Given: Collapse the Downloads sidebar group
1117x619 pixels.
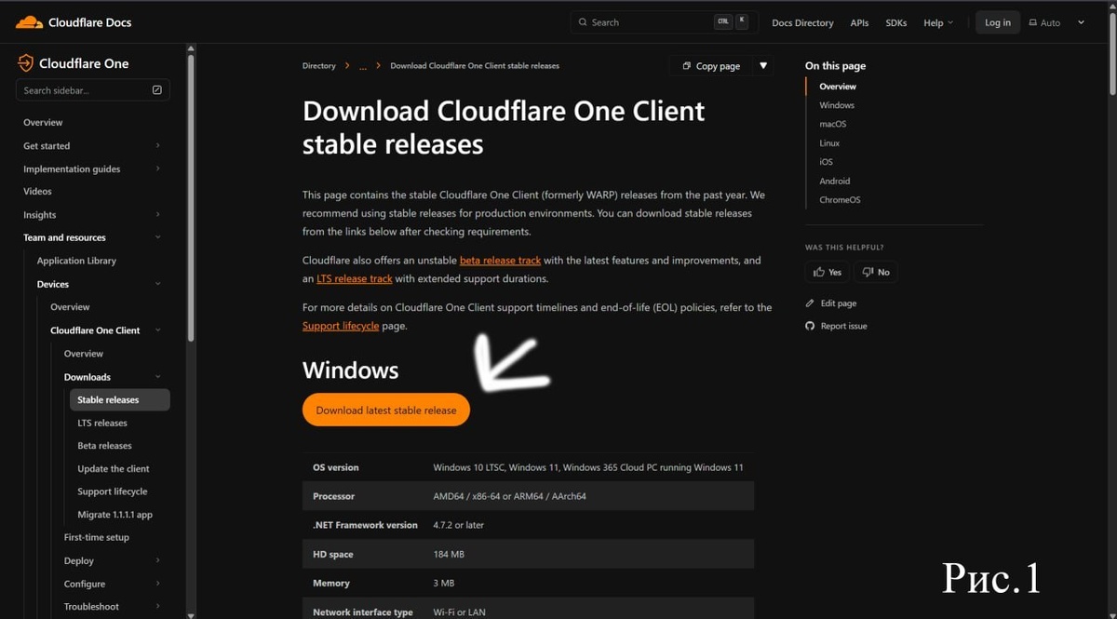Looking at the screenshot, I should click(157, 377).
